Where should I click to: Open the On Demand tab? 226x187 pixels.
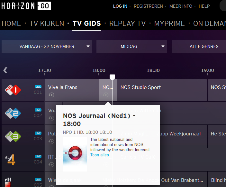209,24
